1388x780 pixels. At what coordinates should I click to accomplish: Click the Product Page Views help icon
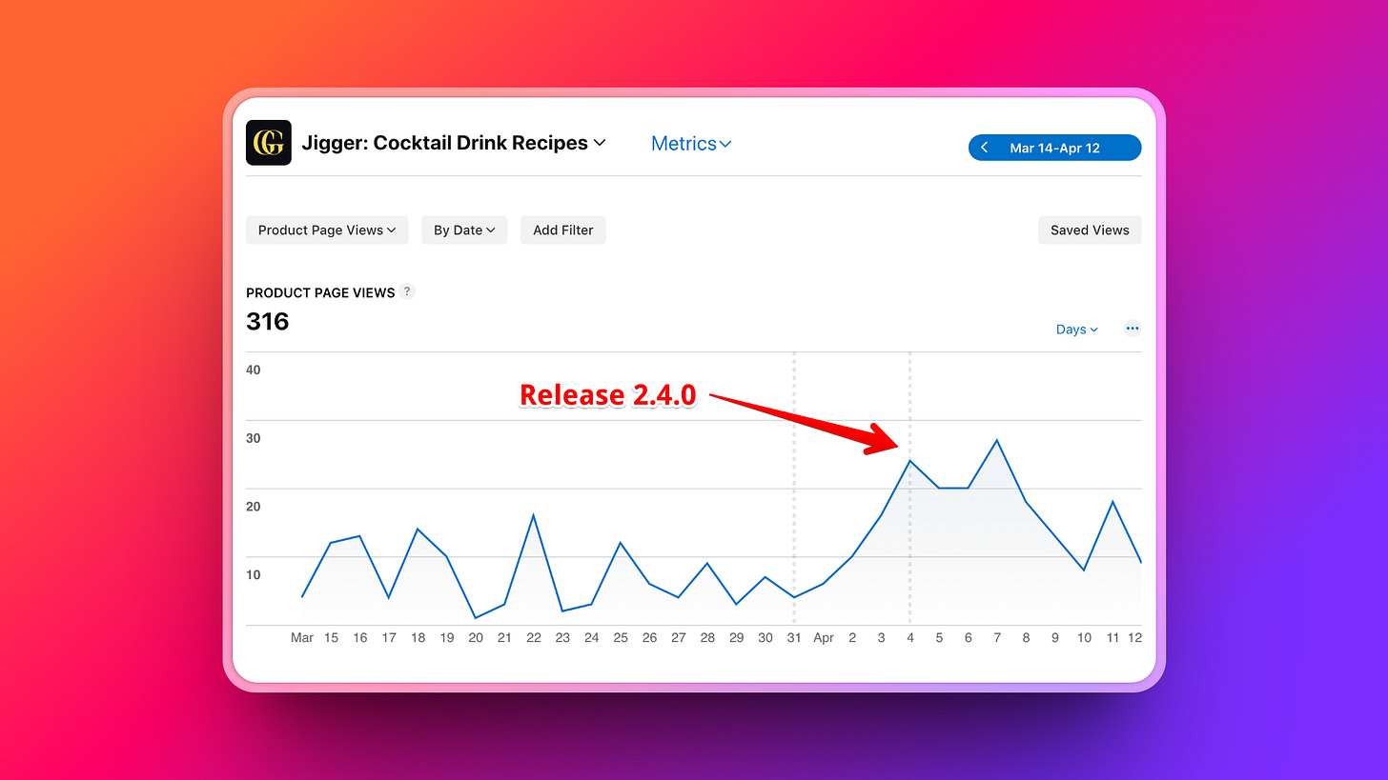407,291
